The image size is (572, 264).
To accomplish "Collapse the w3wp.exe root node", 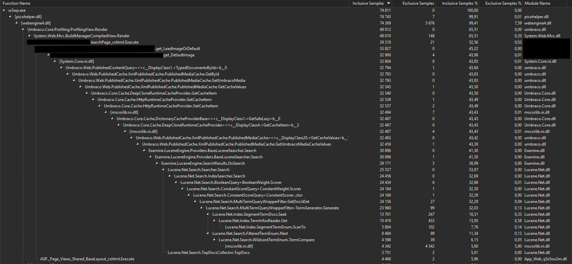I will 4,10.
